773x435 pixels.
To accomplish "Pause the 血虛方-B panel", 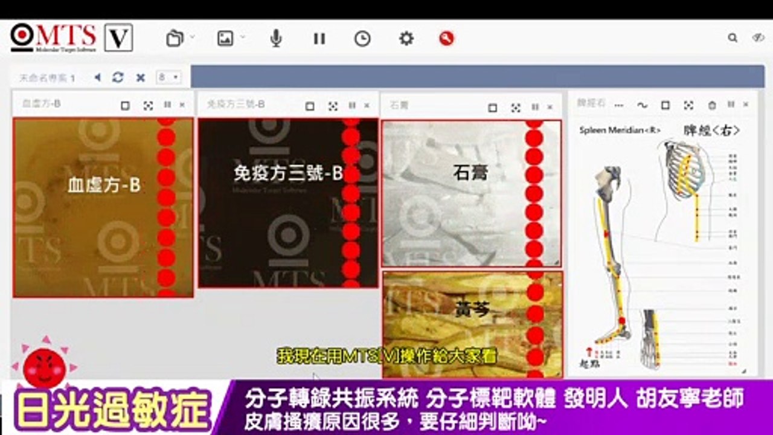I will (167, 105).
